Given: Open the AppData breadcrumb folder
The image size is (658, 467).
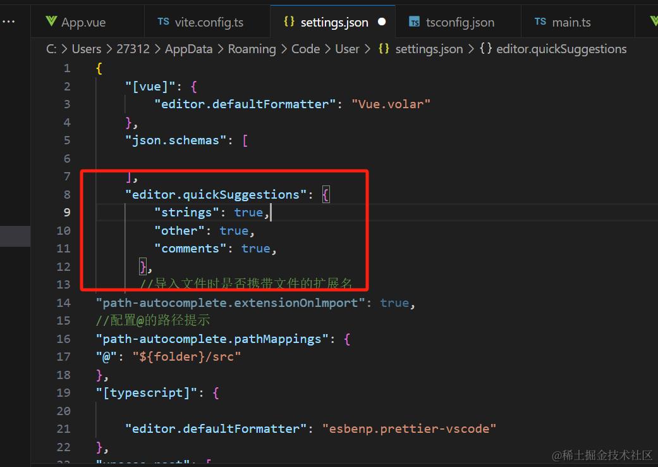Looking at the screenshot, I should coord(188,49).
